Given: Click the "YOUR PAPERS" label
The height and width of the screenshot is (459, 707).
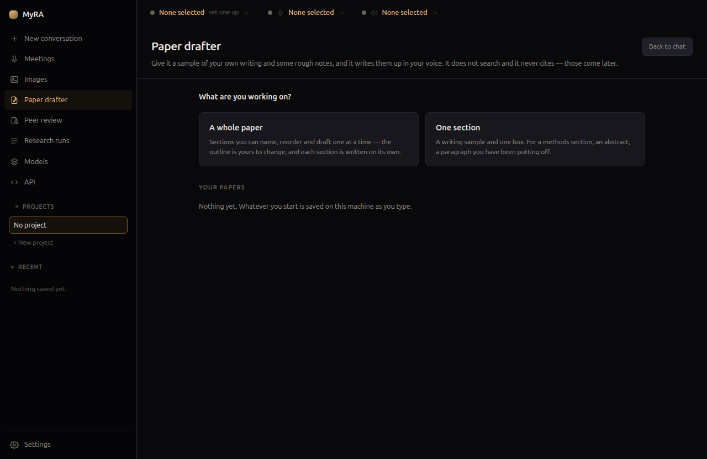Looking at the screenshot, I should tap(221, 187).
